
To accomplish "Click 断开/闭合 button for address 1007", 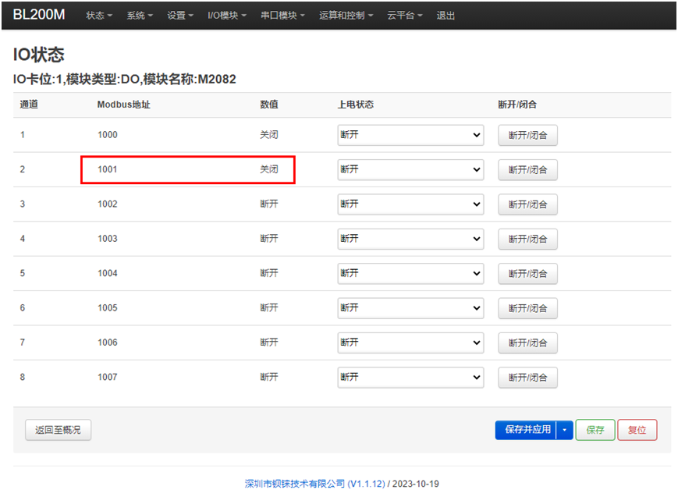I will tap(527, 378).
